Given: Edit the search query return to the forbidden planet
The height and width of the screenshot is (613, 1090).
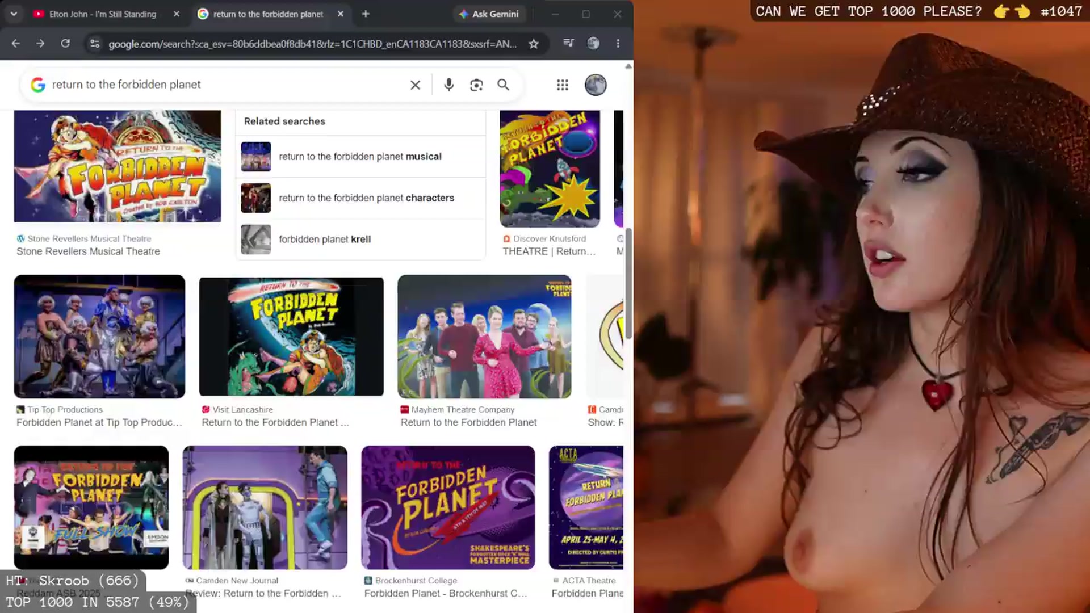Looking at the screenshot, I should click(126, 85).
